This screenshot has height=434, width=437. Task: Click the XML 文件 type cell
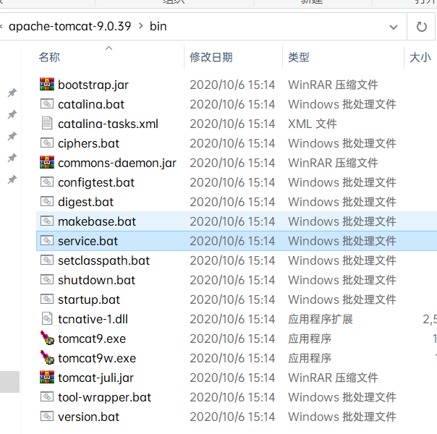(x=312, y=124)
